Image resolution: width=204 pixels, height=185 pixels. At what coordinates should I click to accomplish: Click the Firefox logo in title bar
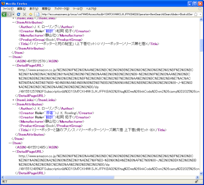coord(3,4)
